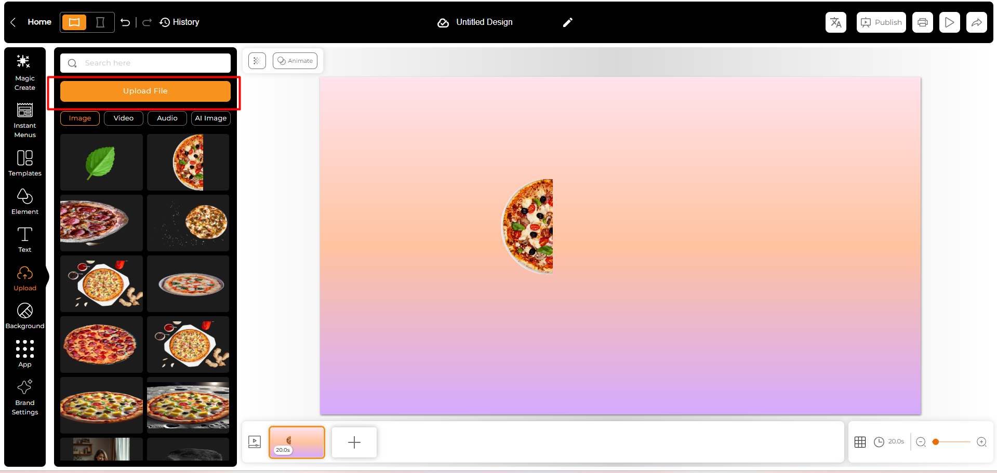Open the App menu in sidebar

click(24, 354)
